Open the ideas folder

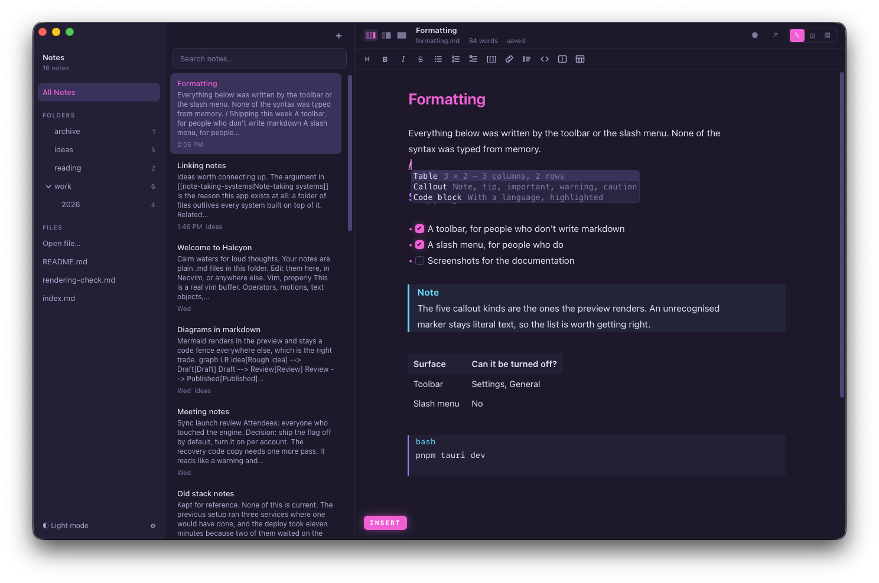tap(99, 150)
